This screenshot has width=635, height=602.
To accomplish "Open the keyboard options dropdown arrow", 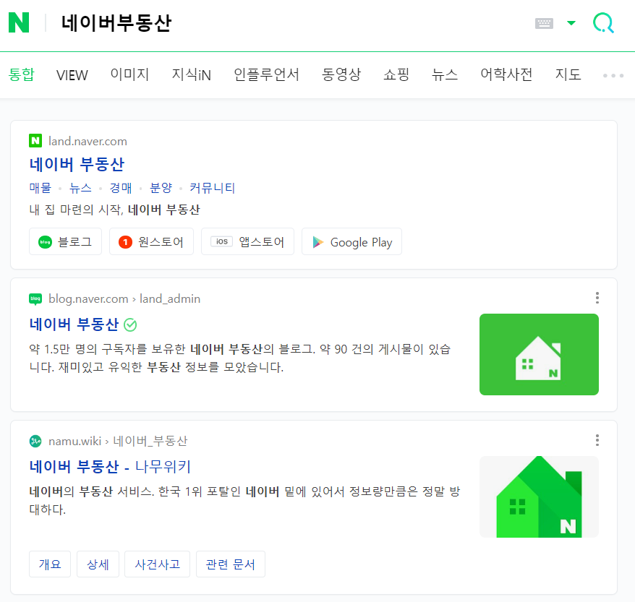I will (x=571, y=22).
